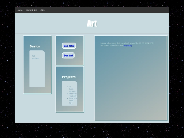
Task: Click the See Art button
Action: pos(68,56)
